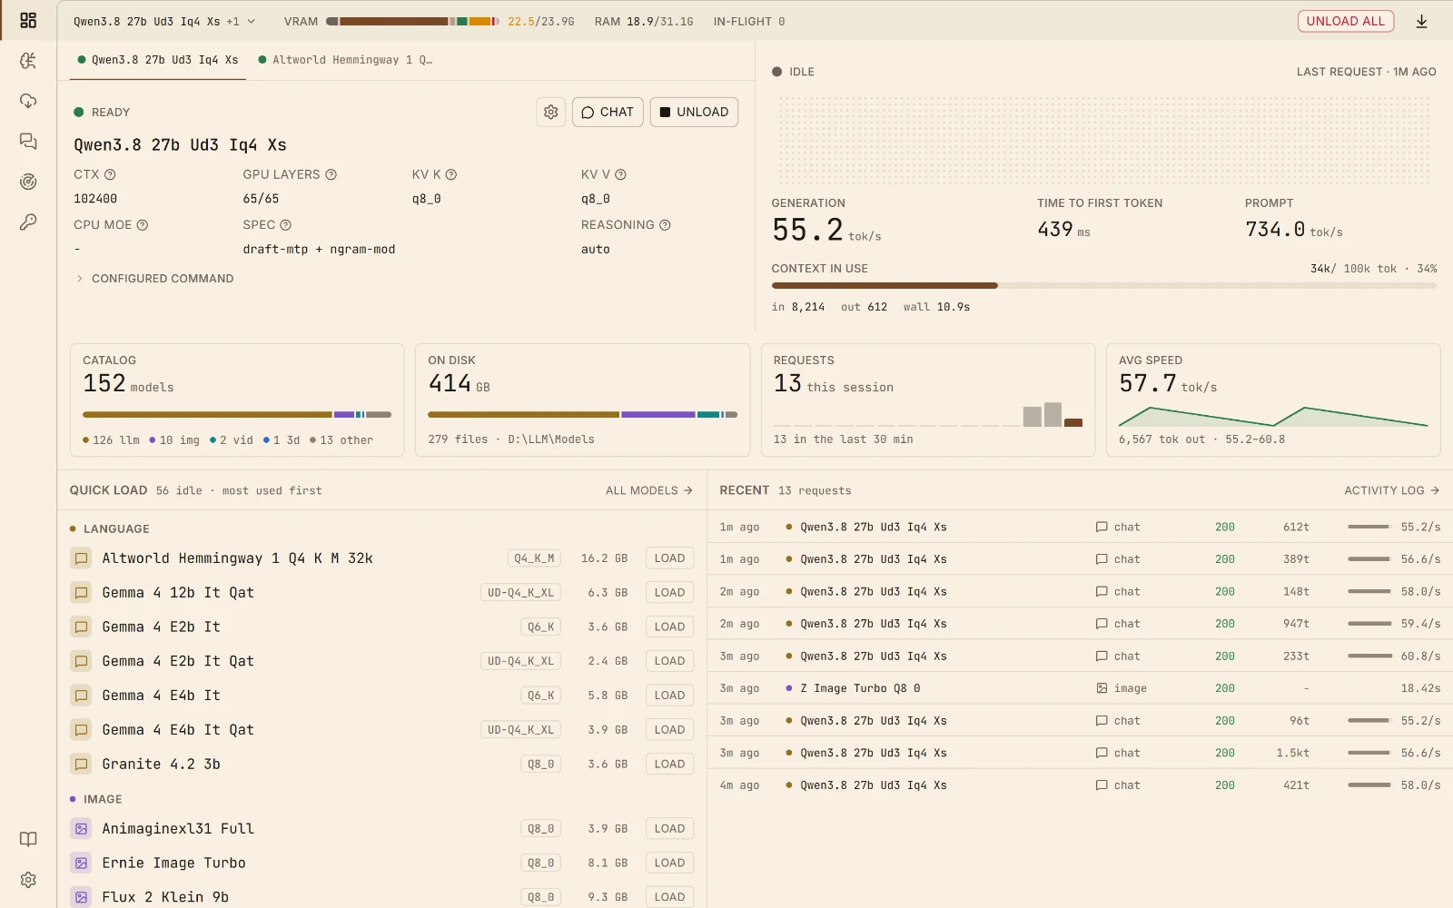Open the dashboard grid icon in sidebar
1453x908 pixels.
28,20
